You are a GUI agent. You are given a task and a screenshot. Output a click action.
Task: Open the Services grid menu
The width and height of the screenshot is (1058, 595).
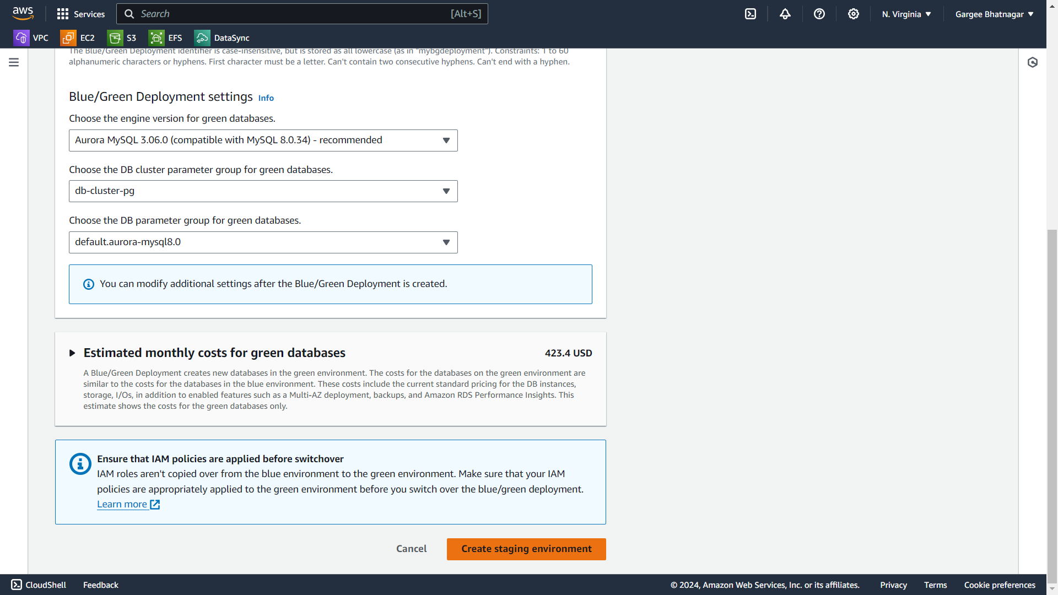(80, 14)
